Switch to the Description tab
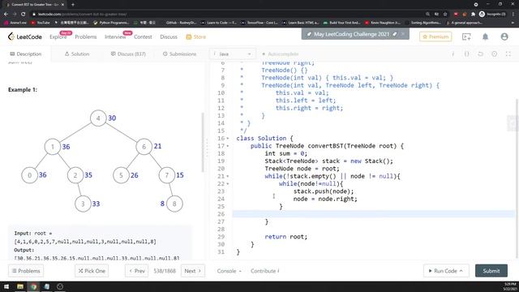Screen dimensions: 519x292 [26, 54]
